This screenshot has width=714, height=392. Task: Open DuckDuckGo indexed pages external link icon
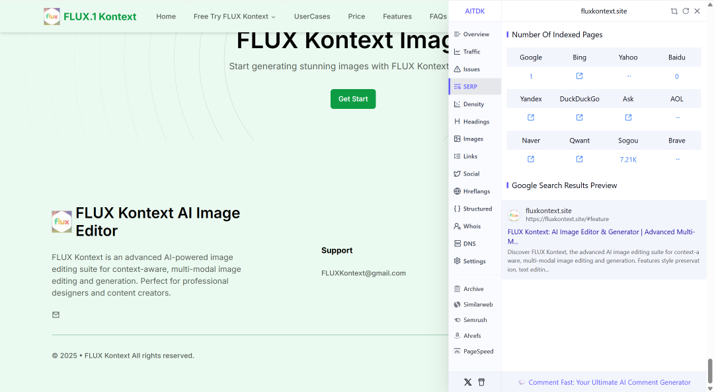point(579,117)
